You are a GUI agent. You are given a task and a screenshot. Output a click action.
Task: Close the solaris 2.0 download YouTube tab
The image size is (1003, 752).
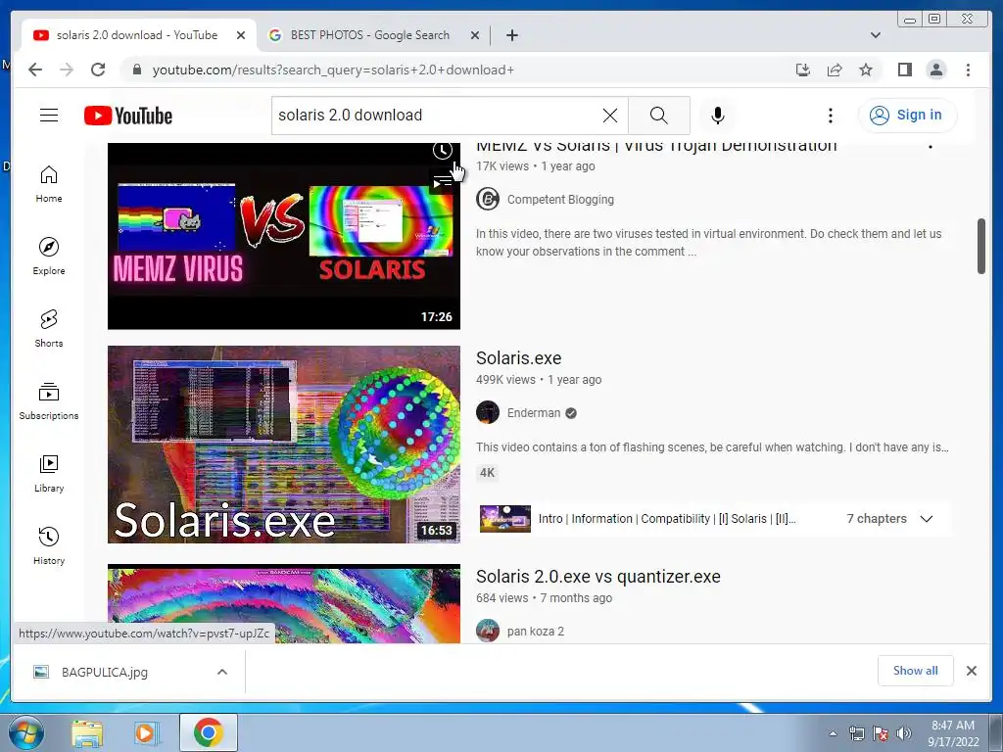click(x=241, y=35)
